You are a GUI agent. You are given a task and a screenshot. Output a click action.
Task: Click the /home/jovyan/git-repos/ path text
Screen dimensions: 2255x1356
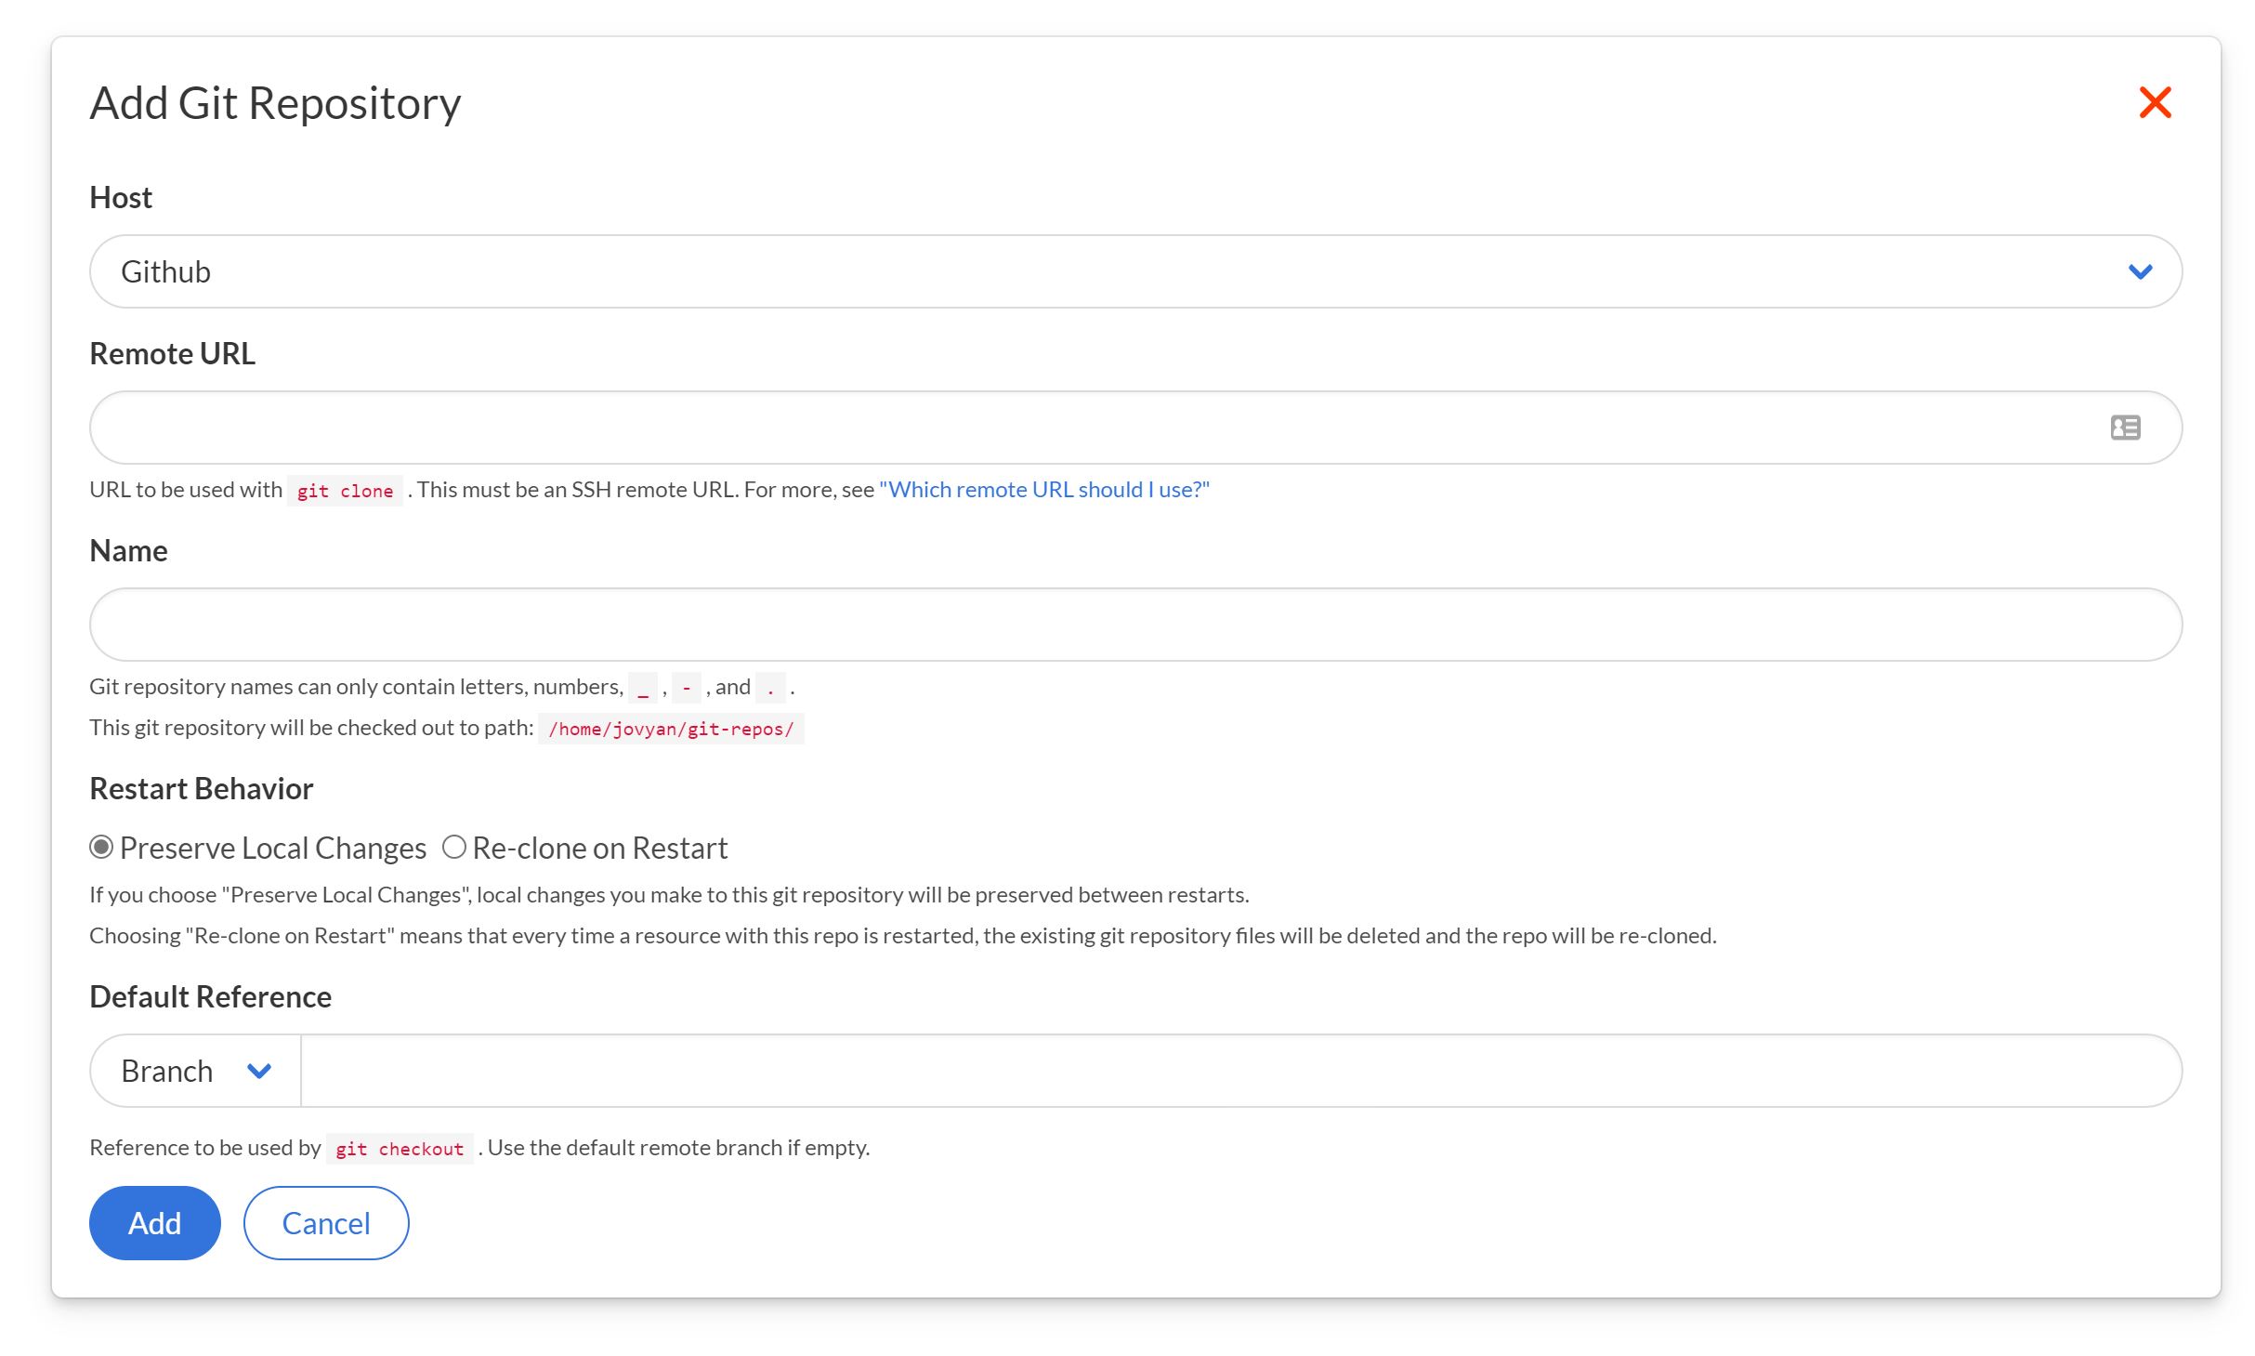[x=671, y=729]
